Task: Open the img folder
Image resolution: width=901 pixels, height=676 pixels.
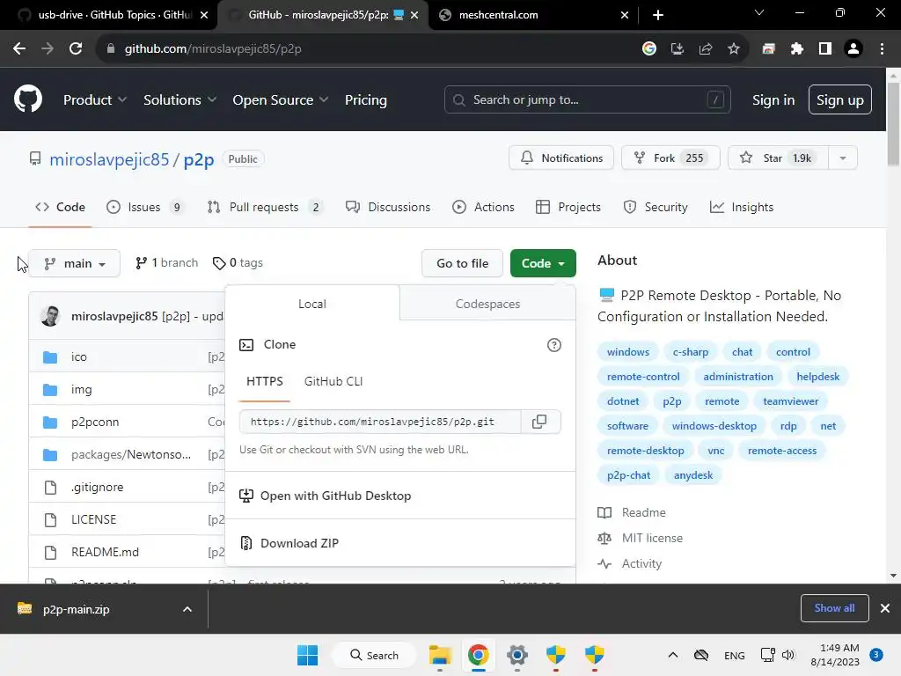Action: 81,390
